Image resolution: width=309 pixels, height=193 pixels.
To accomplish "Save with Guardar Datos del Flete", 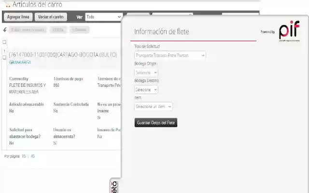I will [156, 123].
